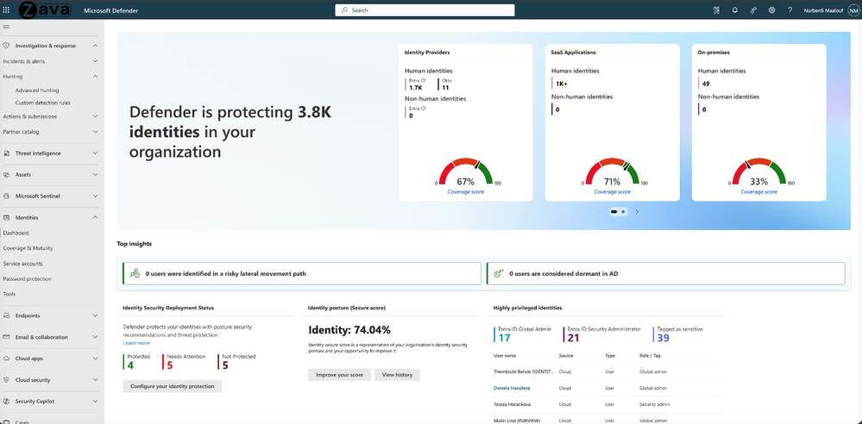Screen dimensions: 862x424
Task: Open the app launcher waffle icon
Action: pos(7,9)
